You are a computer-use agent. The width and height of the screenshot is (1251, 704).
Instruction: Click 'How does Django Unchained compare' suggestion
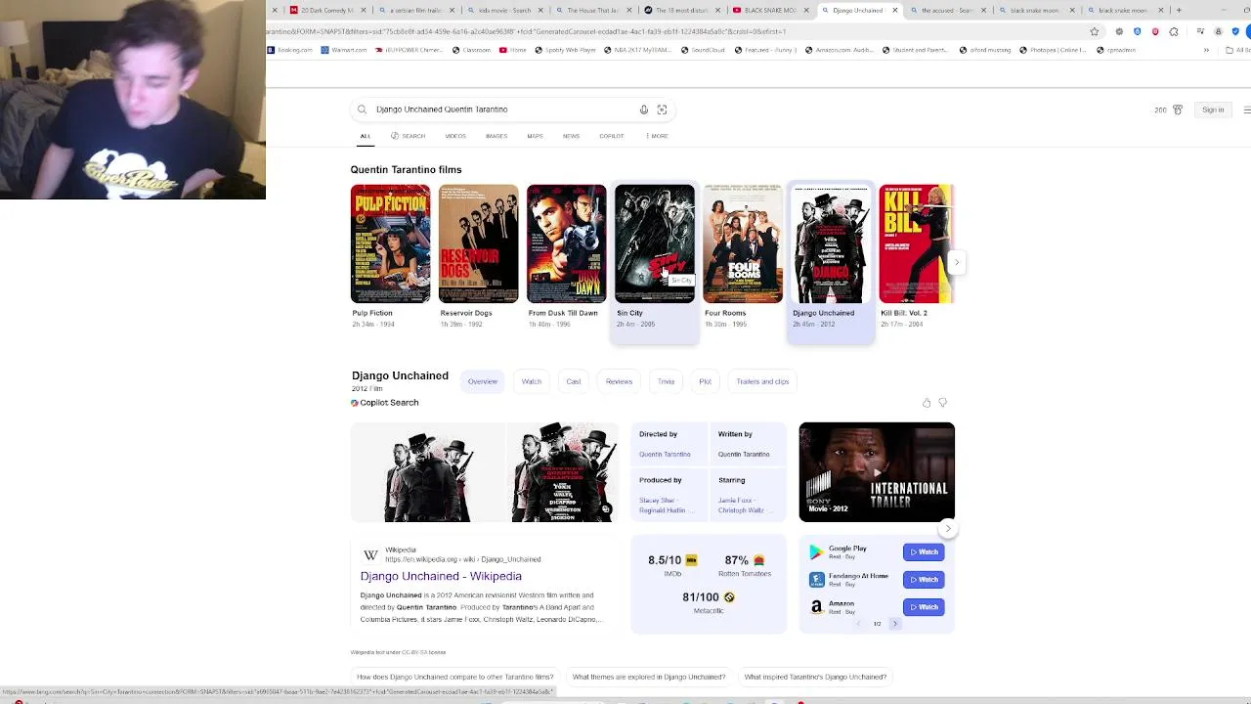(x=454, y=677)
